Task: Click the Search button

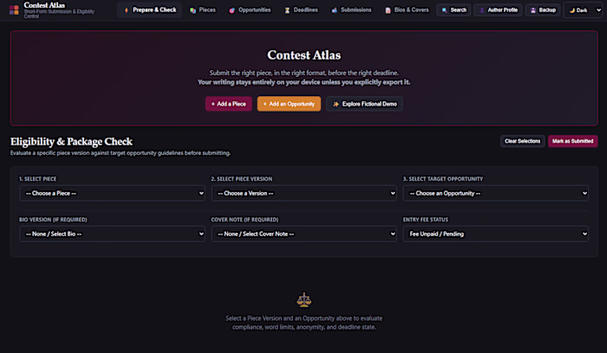Action: (454, 10)
